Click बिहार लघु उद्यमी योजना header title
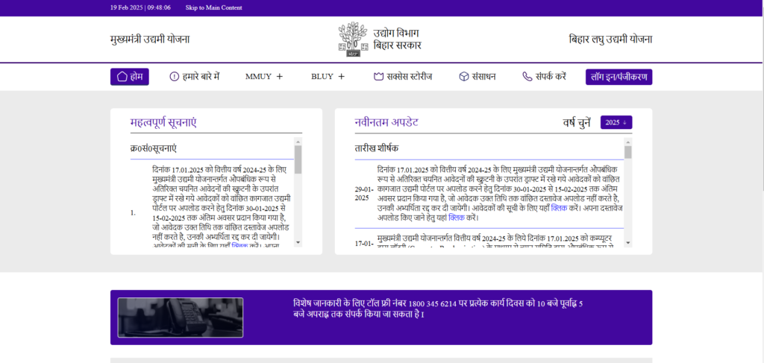764x363 pixels. click(x=610, y=40)
